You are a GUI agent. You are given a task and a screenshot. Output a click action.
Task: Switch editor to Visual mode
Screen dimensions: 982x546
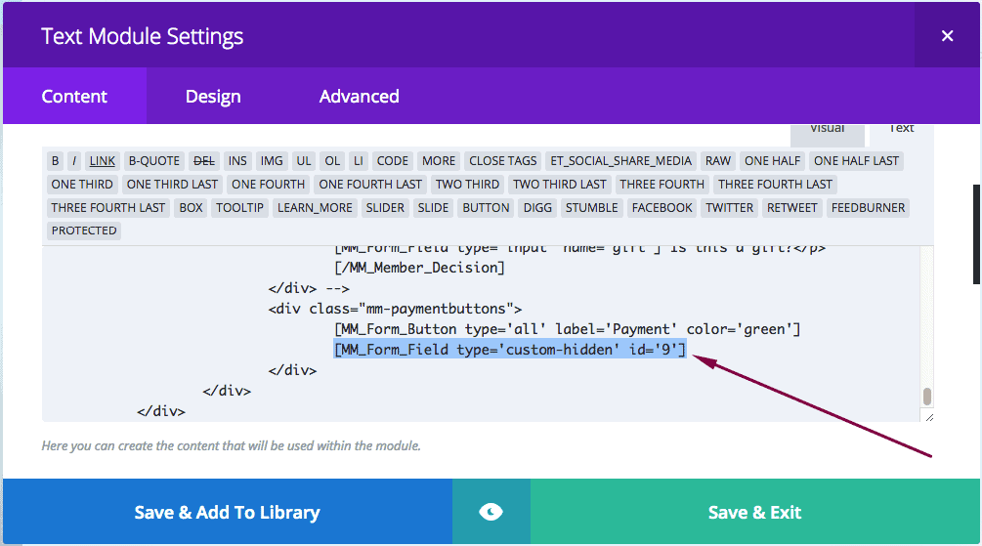(x=827, y=130)
